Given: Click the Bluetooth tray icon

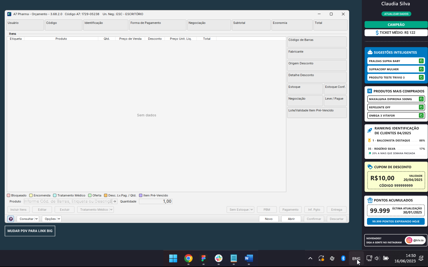Looking at the screenshot, I should coord(343,258).
